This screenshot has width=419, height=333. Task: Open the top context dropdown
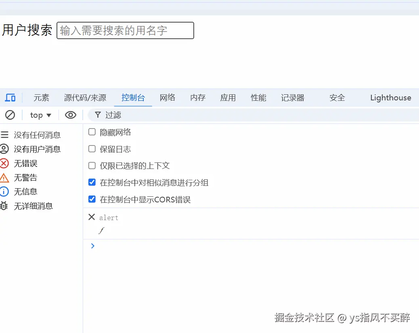[x=40, y=115]
